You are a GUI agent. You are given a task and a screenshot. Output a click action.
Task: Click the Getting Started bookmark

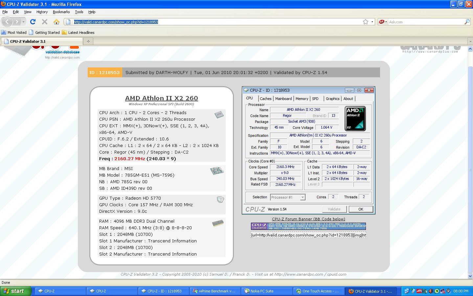[x=44, y=33]
